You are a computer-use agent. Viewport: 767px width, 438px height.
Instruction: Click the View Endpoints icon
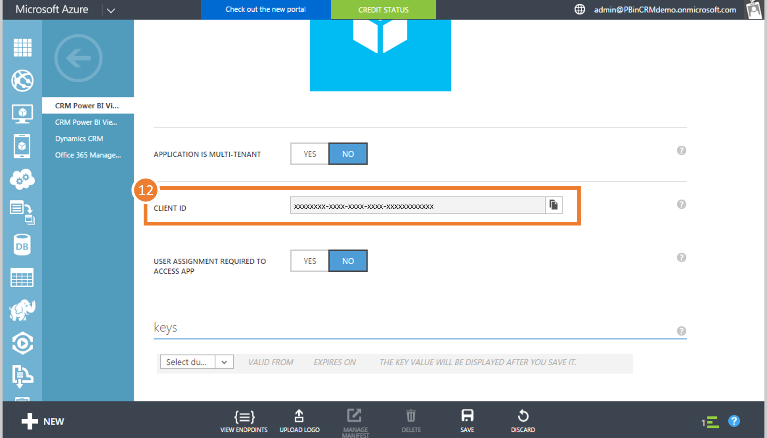pyautogui.click(x=244, y=421)
